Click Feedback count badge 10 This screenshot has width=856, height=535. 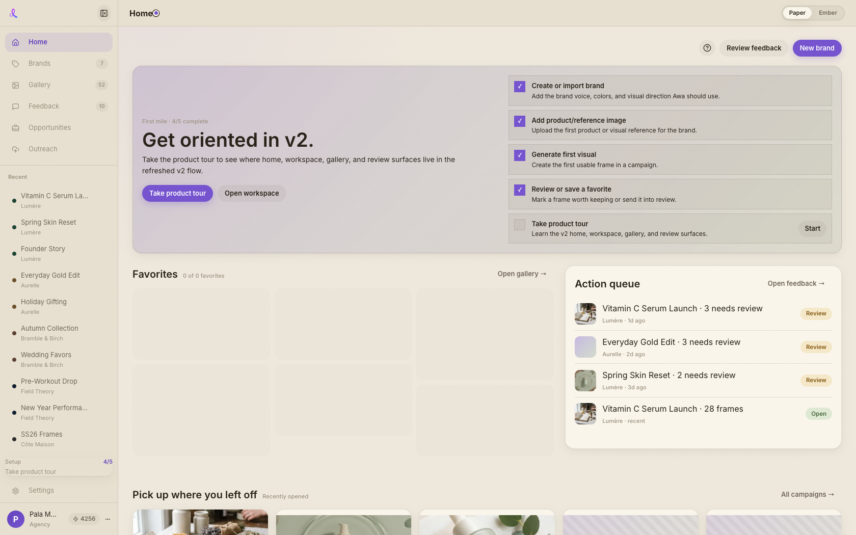102,106
